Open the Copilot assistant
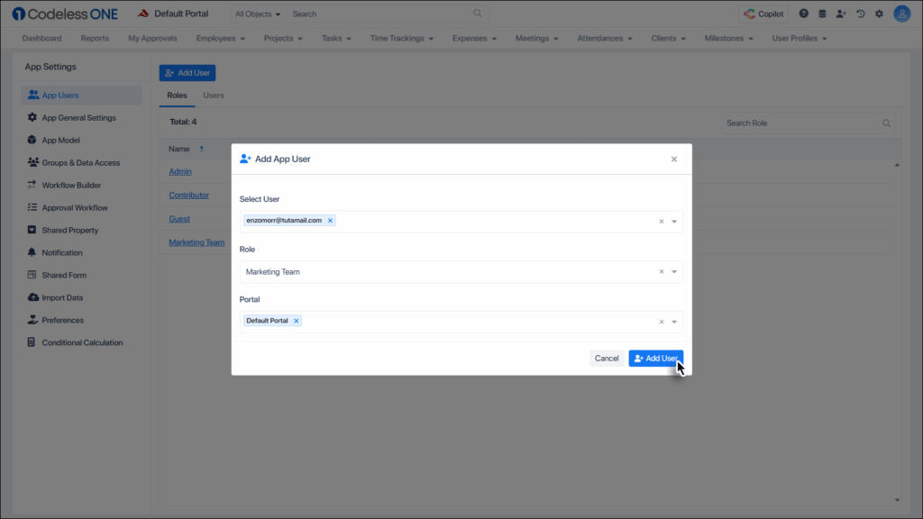Screen dimensions: 923x519 763,14
